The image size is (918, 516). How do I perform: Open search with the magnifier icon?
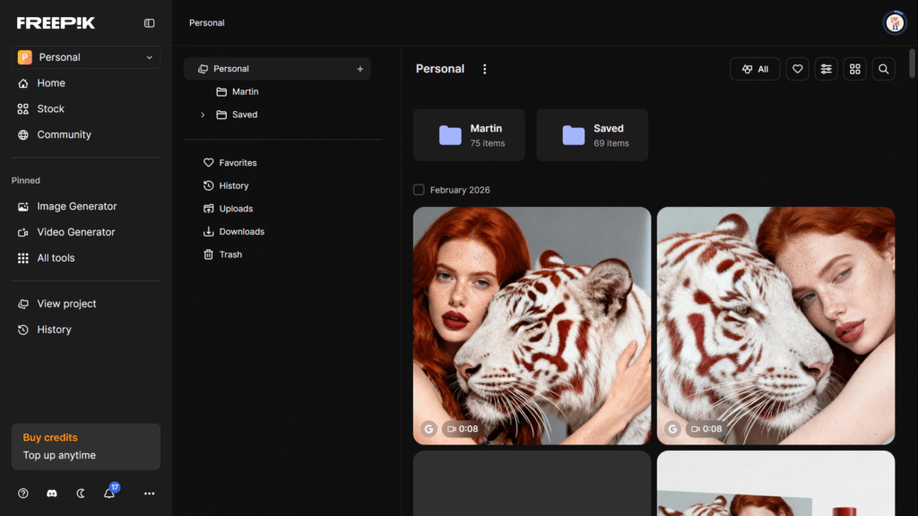(x=883, y=69)
